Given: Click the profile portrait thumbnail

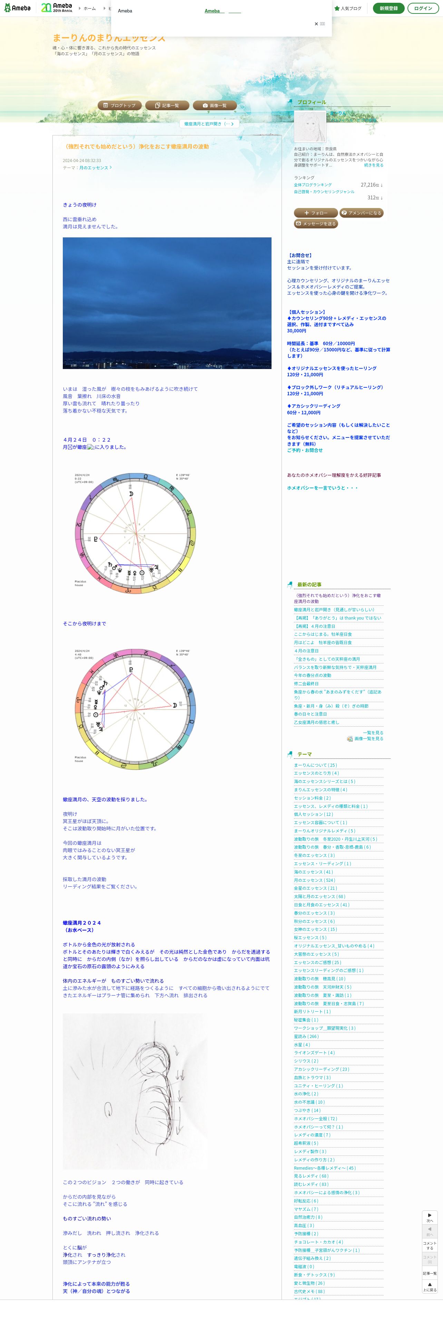Looking at the screenshot, I should pos(310,126).
